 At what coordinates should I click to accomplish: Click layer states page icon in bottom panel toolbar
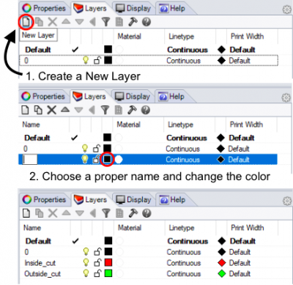(x=119, y=213)
